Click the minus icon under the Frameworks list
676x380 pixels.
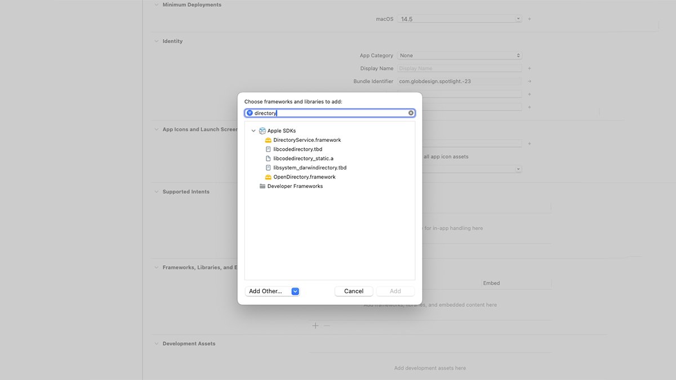tap(327, 325)
